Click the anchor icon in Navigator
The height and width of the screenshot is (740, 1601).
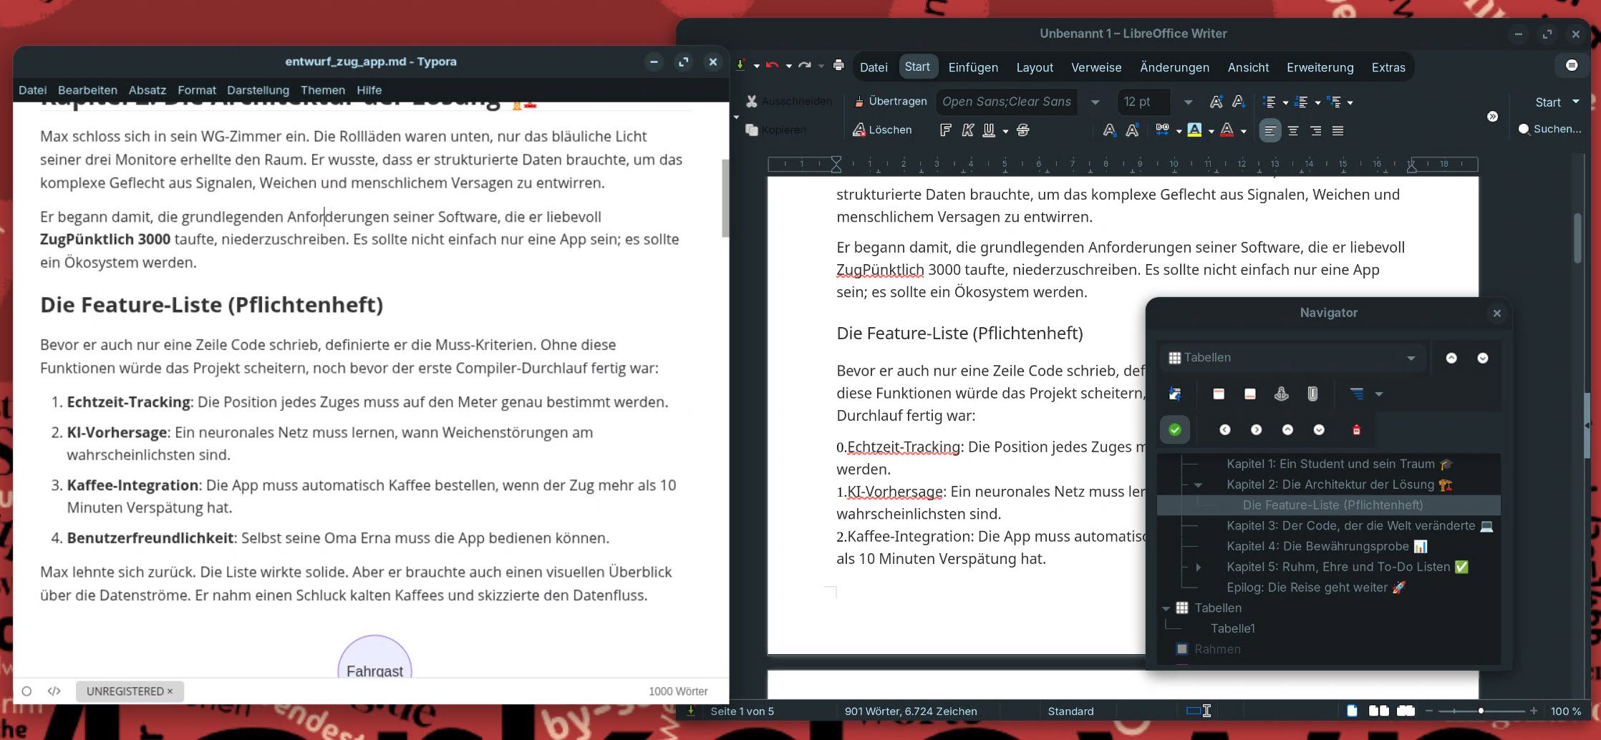coord(1281,394)
